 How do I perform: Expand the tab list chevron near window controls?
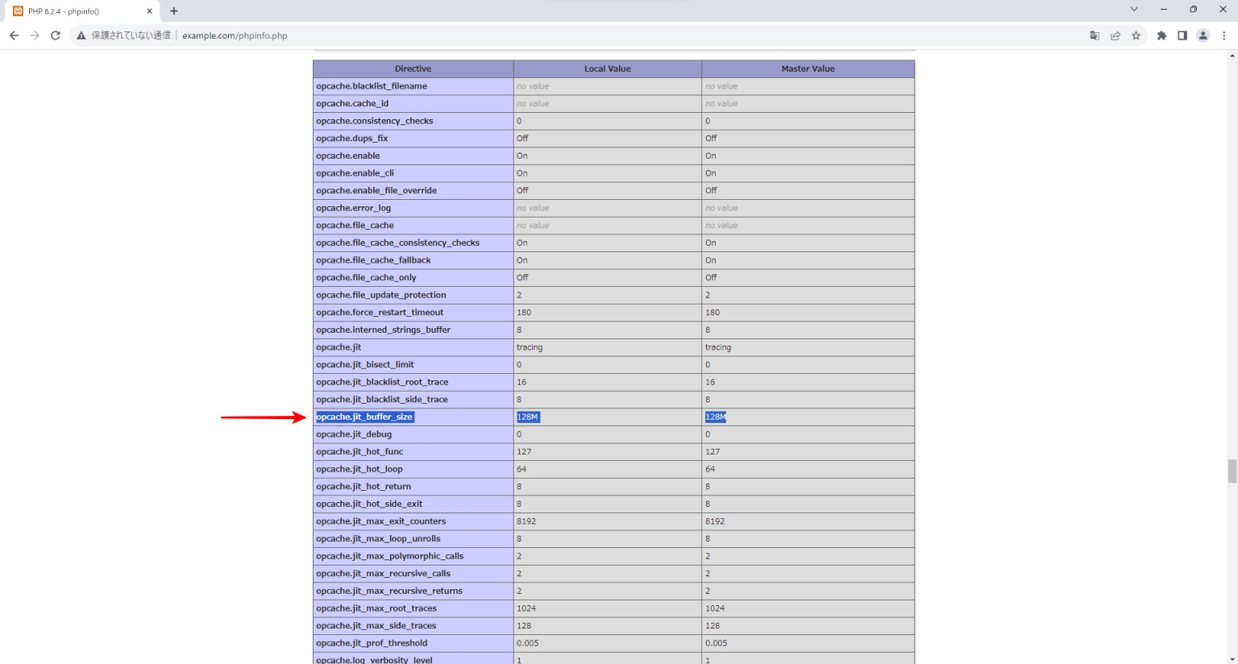pos(1133,9)
